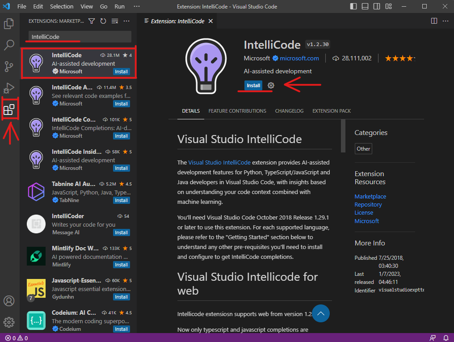
Task: Open the Accounts icon in activity bar
Action: [9, 301]
